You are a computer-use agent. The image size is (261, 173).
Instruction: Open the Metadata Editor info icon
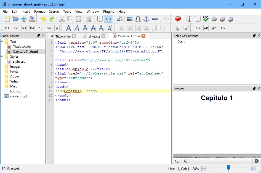(x=189, y=19)
